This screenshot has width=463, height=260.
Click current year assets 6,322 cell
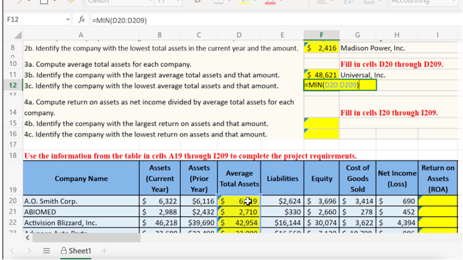click(160, 201)
